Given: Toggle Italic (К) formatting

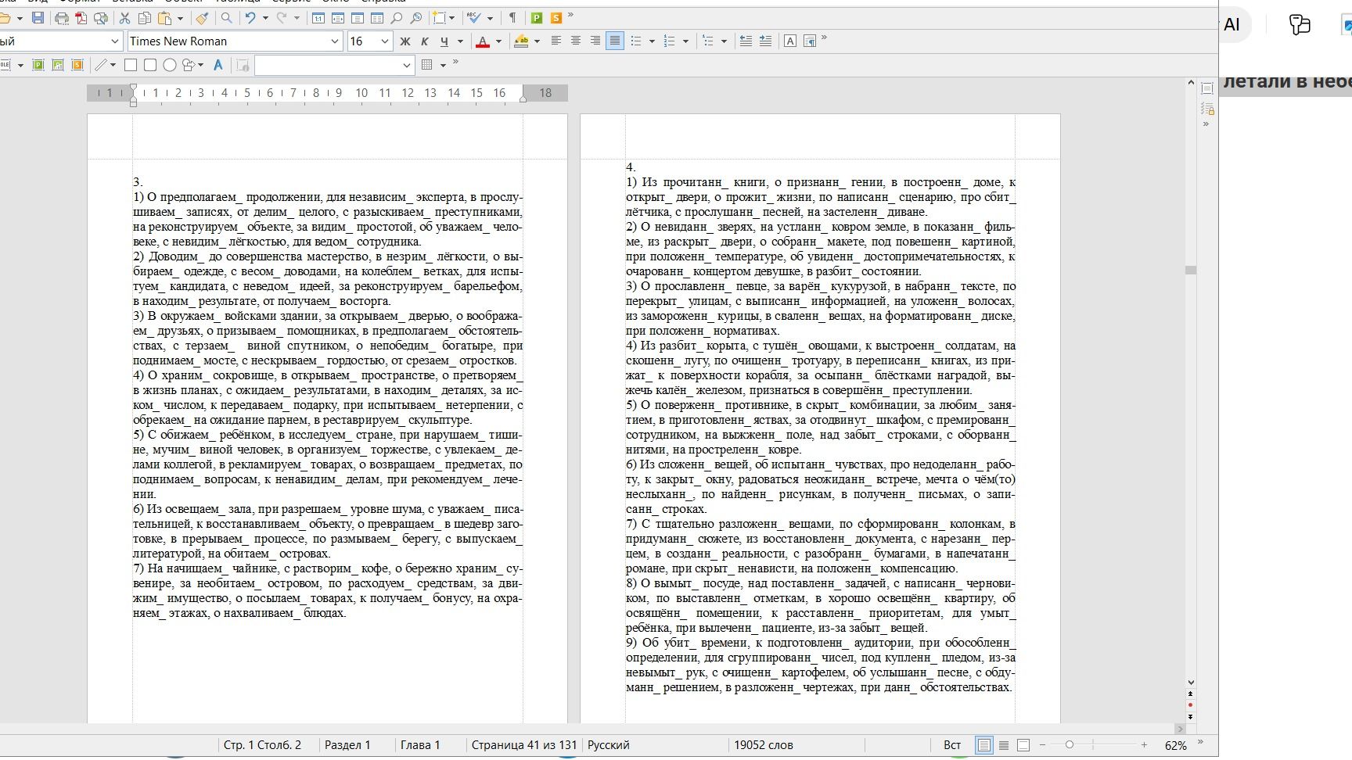Looking at the screenshot, I should [x=425, y=41].
